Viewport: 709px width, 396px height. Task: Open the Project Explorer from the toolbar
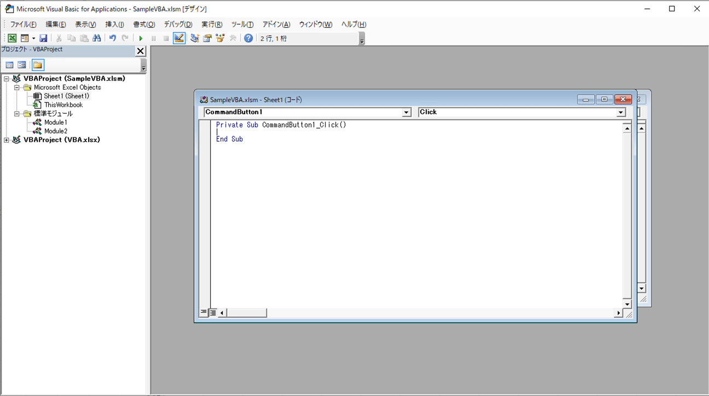click(x=194, y=38)
